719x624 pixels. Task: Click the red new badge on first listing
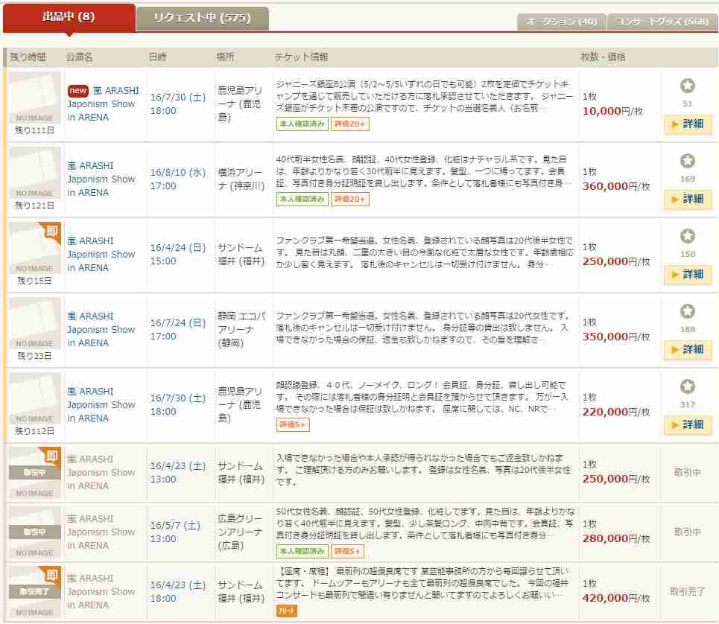78,91
